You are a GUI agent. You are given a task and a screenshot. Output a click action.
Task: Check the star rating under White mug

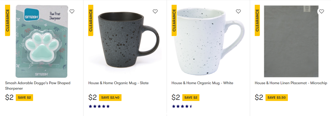182,106
